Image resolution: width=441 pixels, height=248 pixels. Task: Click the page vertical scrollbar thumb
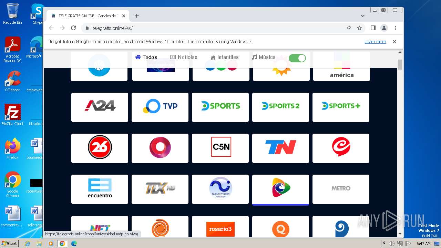pos(400,64)
